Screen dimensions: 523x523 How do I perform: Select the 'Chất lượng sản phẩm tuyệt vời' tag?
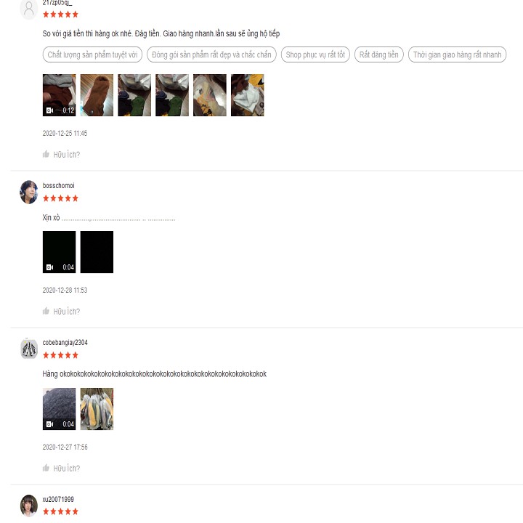click(x=92, y=54)
